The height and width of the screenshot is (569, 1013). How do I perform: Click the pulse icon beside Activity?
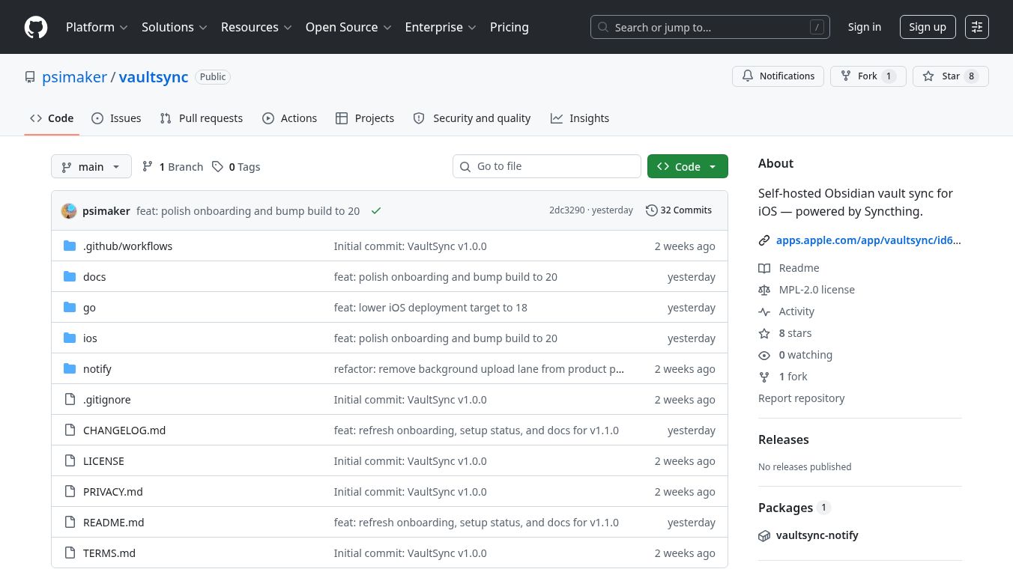764,311
